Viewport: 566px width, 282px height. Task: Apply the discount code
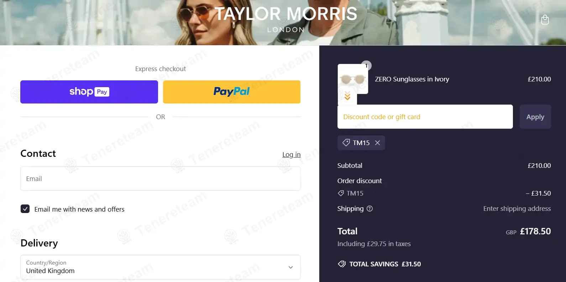click(x=535, y=117)
